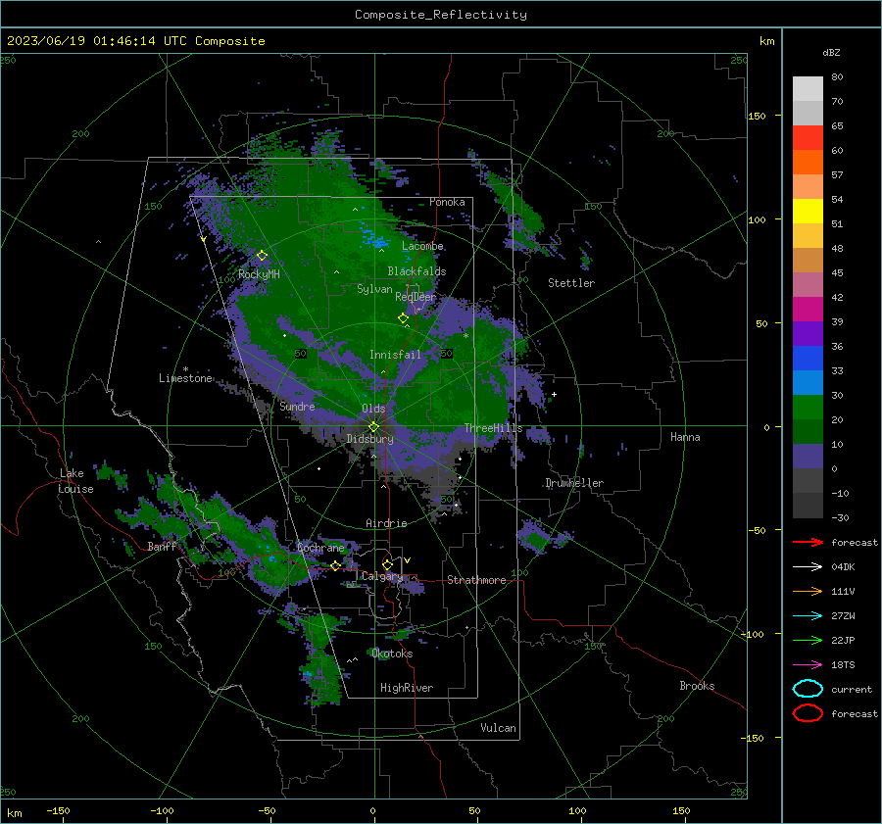Click the Calgary city label
This screenshot has height=824, width=882.
click(382, 576)
